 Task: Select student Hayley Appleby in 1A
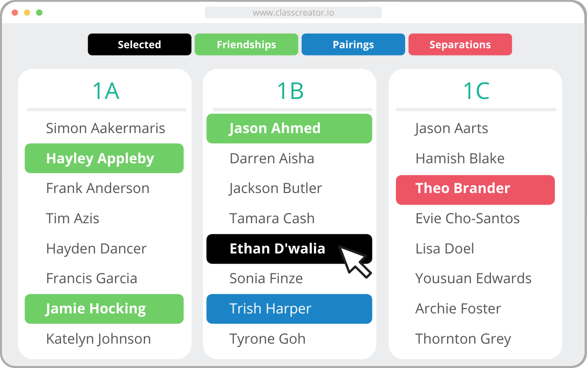[104, 158]
